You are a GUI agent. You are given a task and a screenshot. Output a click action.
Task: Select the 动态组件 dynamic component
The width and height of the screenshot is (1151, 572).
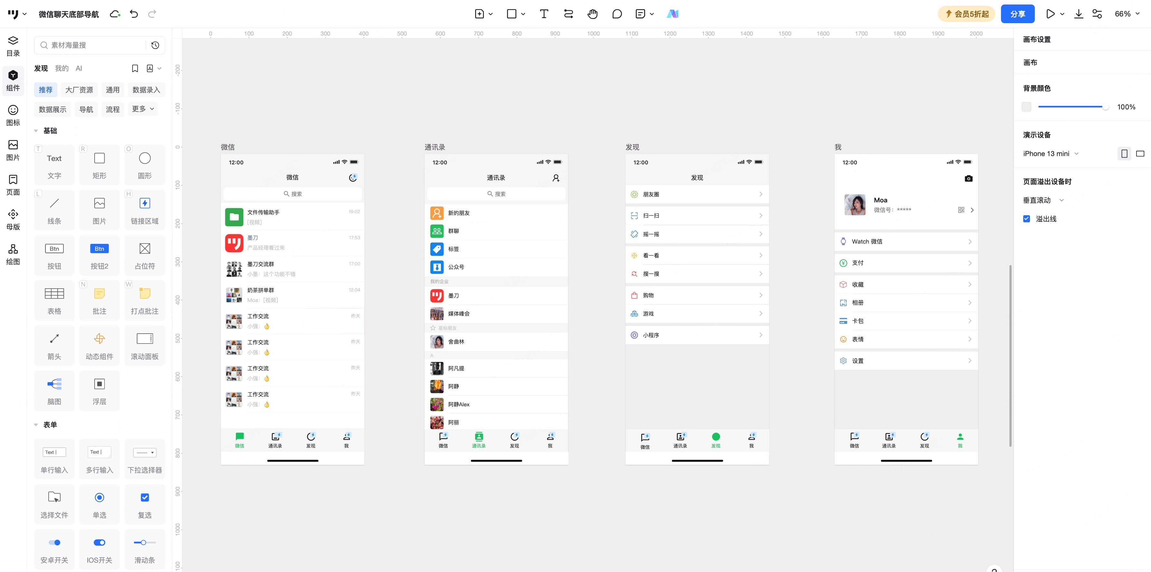[99, 346]
